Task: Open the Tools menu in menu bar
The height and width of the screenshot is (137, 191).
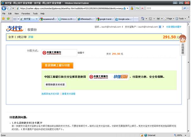Action: pos(35,14)
